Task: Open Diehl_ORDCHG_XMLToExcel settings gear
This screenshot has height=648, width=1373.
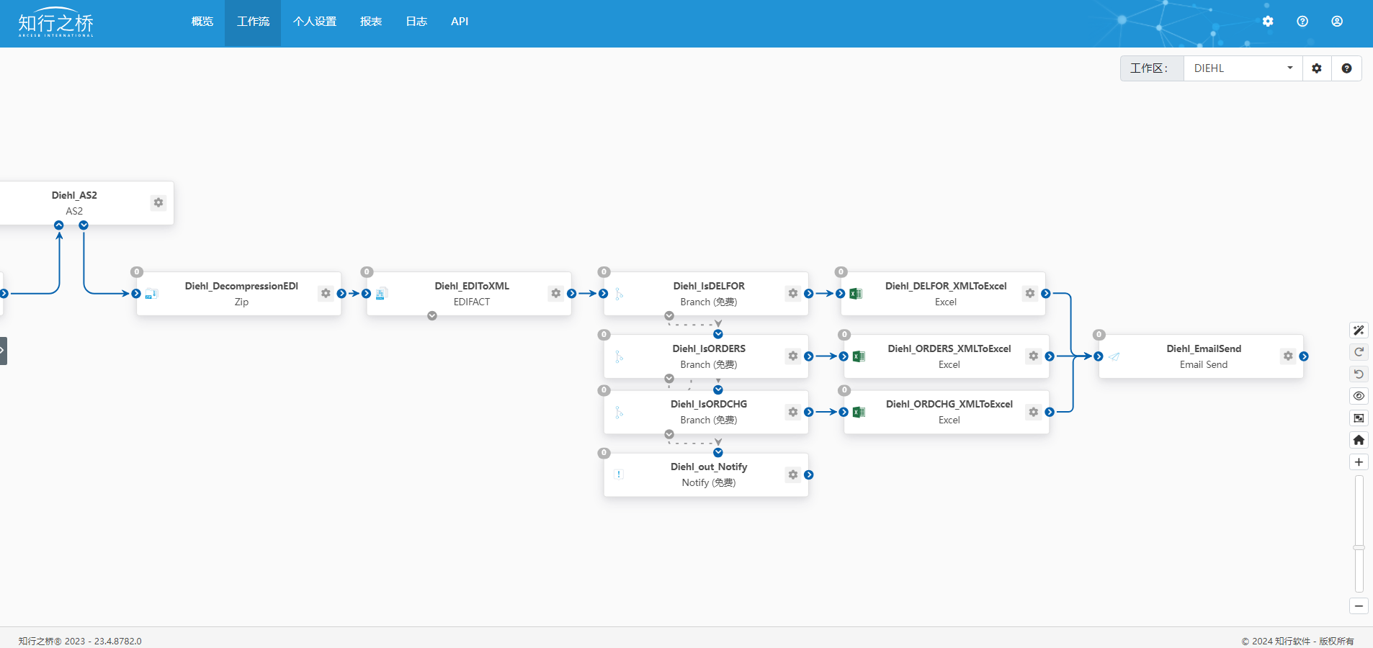Action: point(1033,412)
